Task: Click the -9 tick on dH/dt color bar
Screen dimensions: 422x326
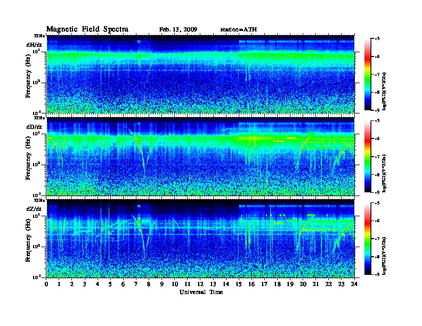Action: point(377,110)
